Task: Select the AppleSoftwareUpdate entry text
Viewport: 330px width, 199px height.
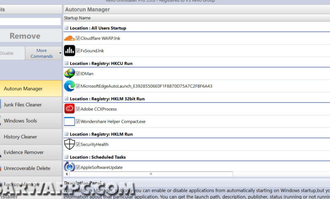Action: coord(102,167)
